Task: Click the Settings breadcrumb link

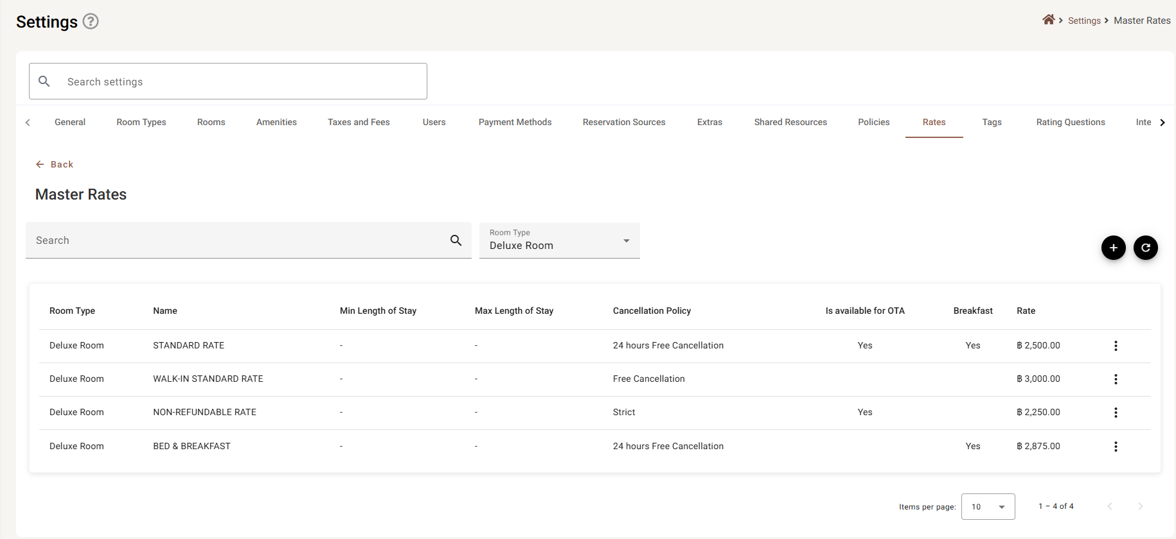Action: click(x=1084, y=21)
